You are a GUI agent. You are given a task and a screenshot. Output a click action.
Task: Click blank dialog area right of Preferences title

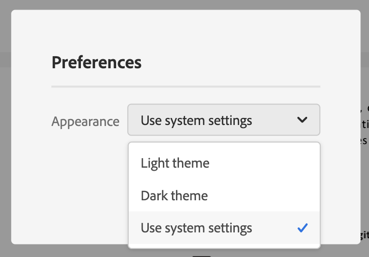[231, 62]
